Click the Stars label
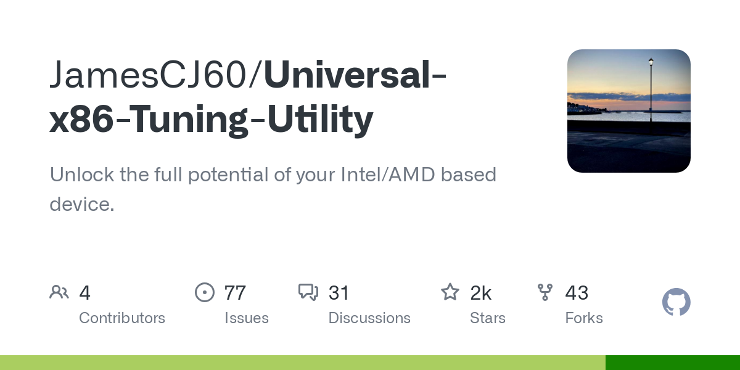Image resolution: width=740 pixels, height=370 pixels. click(488, 318)
